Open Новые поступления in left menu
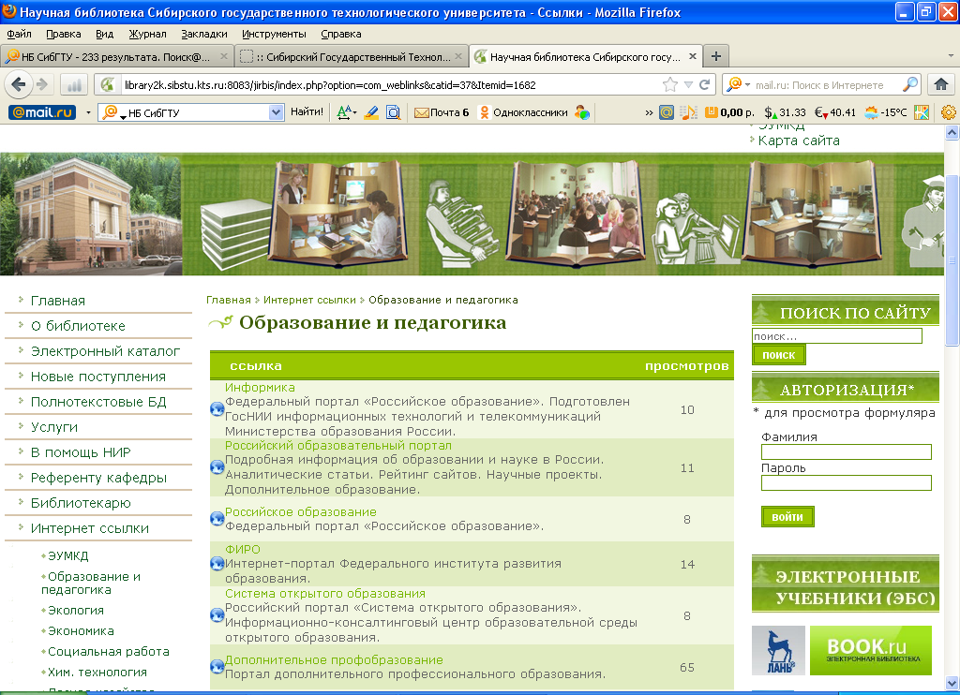This screenshot has width=960, height=695. (97, 377)
